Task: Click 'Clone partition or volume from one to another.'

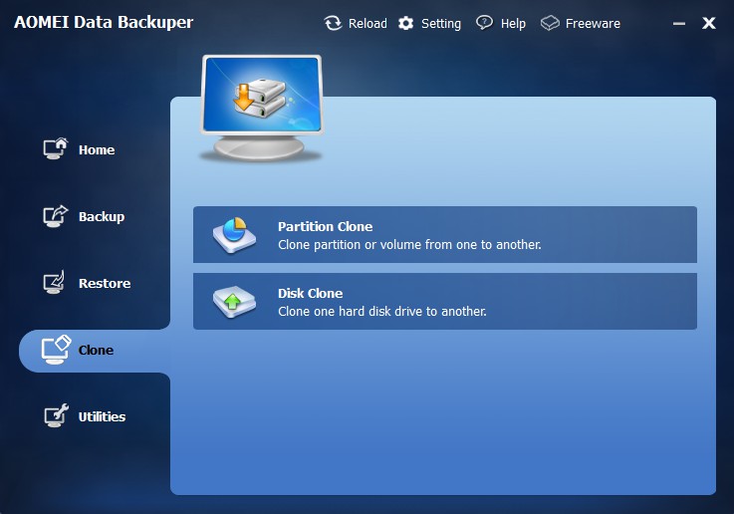Action: (409, 245)
